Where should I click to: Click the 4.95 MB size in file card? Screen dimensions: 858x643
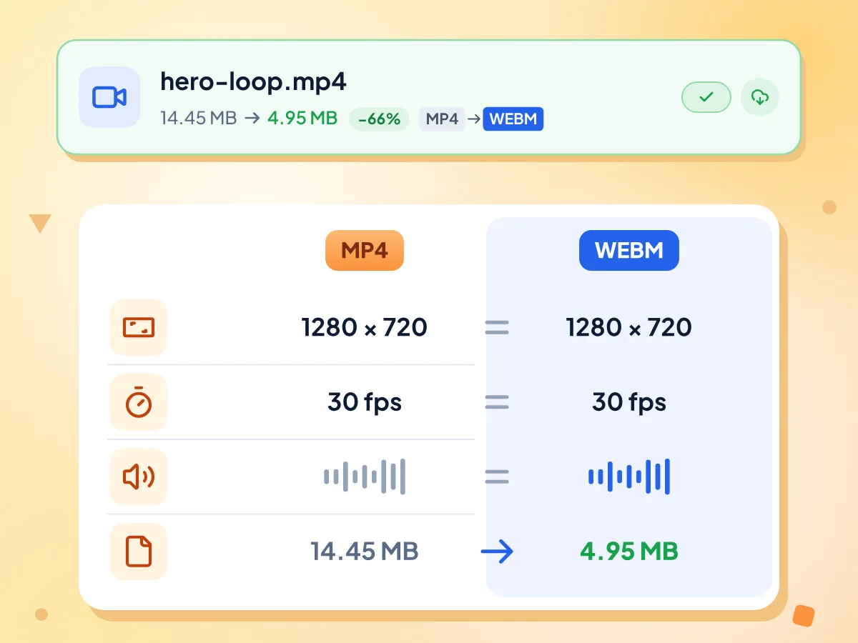tap(302, 119)
